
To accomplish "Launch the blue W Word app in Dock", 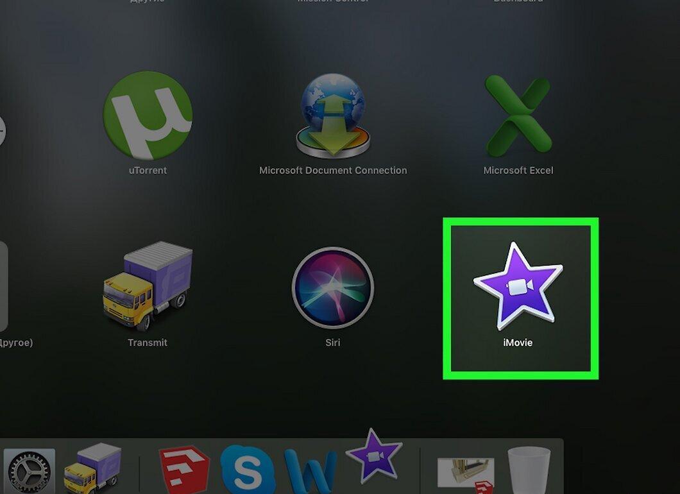I will pos(310,472).
